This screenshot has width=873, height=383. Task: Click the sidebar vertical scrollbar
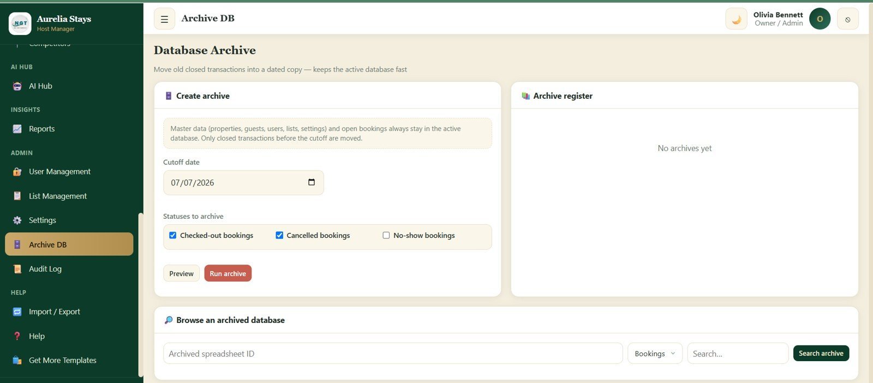[141, 295]
